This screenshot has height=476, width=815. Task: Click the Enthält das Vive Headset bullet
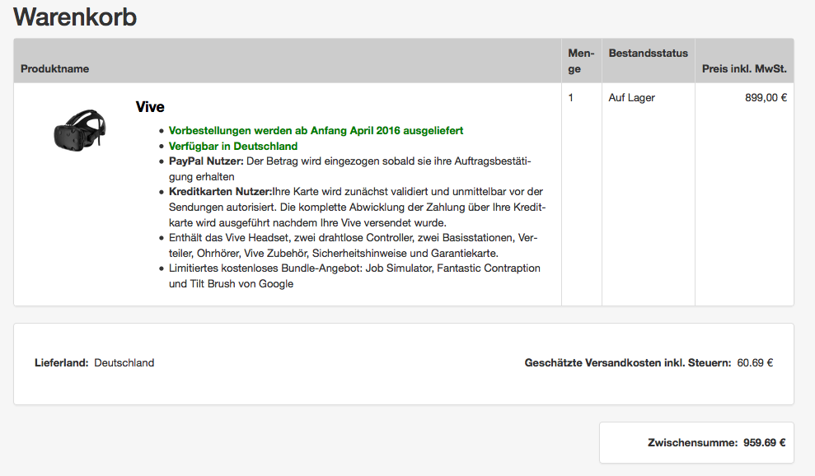pos(353,245)
